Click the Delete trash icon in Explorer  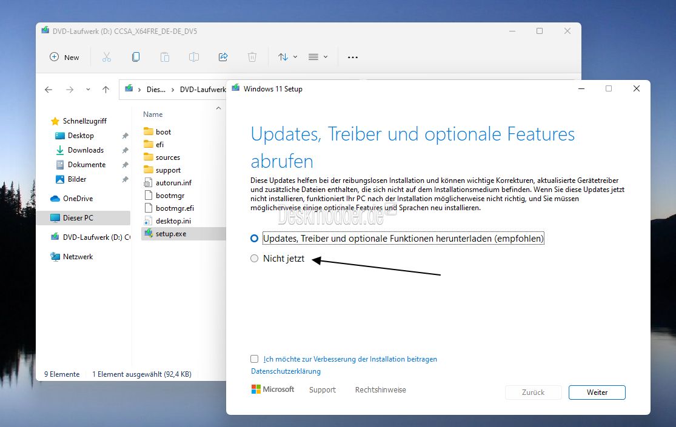pyautogui.click(x=252, y=57)
